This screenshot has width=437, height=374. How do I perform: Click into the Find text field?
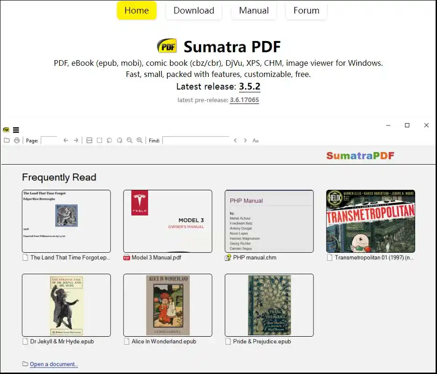[x=196, y=140]
